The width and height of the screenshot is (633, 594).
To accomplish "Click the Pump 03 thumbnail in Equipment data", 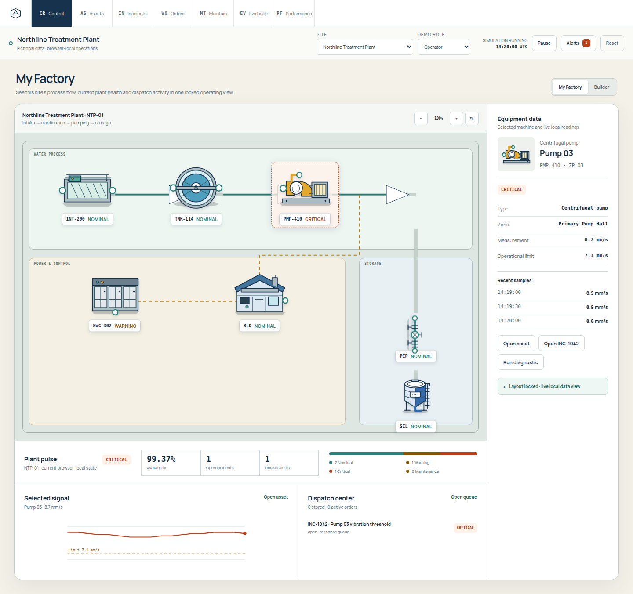I will coord(516,154).
